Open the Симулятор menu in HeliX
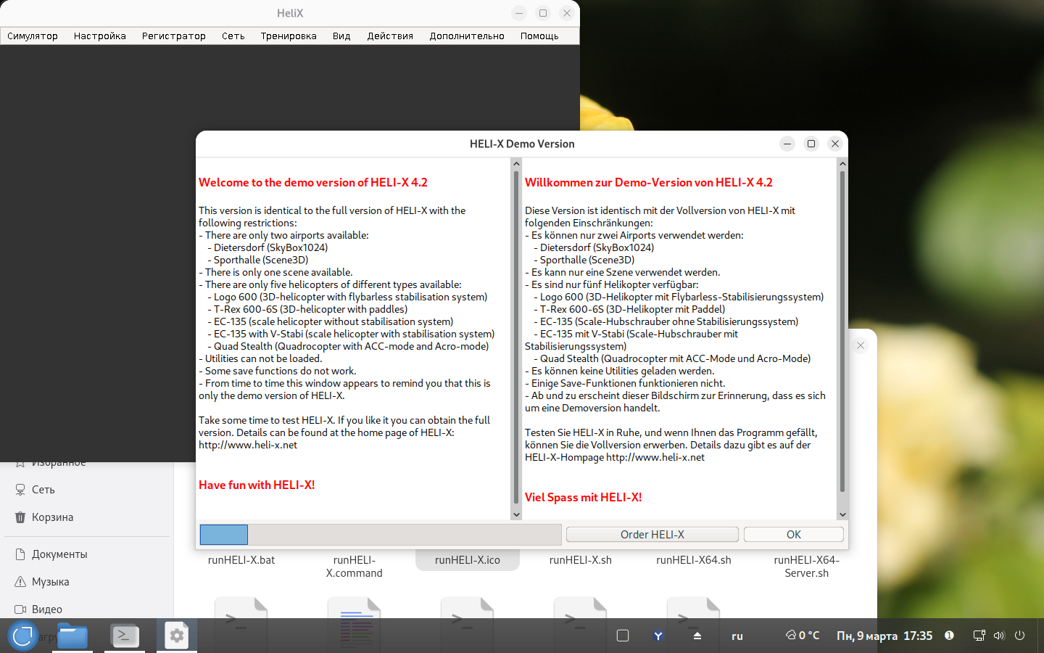Screen dimensions: 1044x653 (33, 36)
